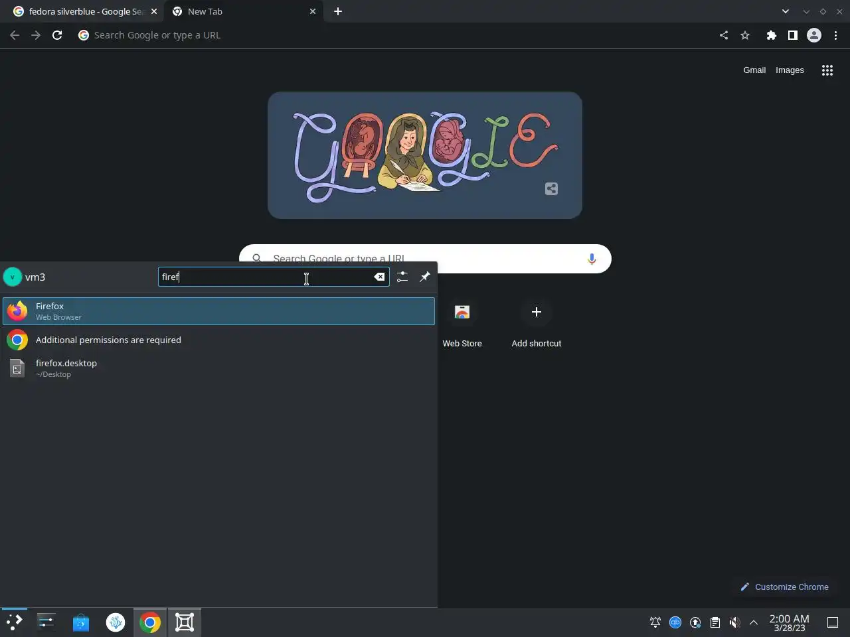The image size is (850, 637).
Task: Switch to Chrome in the taskbar
Action: [x=150, y=622]
